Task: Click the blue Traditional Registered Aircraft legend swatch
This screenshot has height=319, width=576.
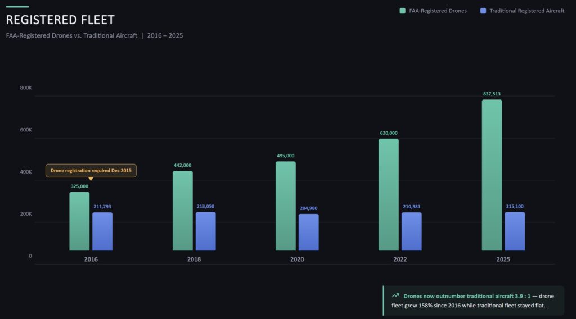Action: coord(484,11)
